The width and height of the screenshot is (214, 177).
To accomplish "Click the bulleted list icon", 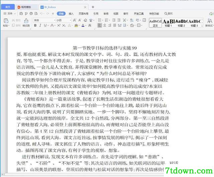I will 100,20.
